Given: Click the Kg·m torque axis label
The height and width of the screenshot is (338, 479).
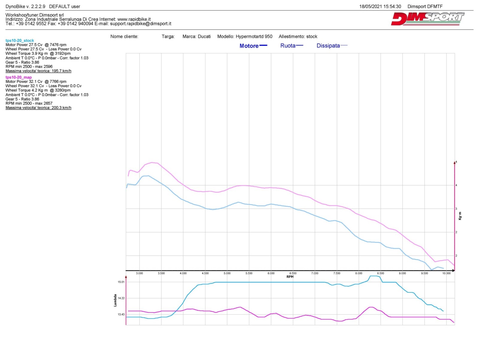Looking at the screenshot, I should coord(460,216).
